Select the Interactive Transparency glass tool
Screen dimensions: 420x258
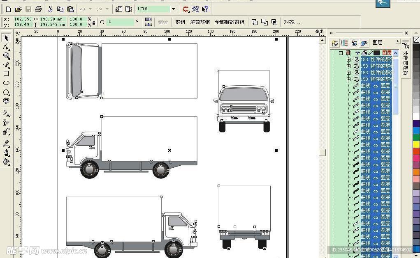point(6,122)
